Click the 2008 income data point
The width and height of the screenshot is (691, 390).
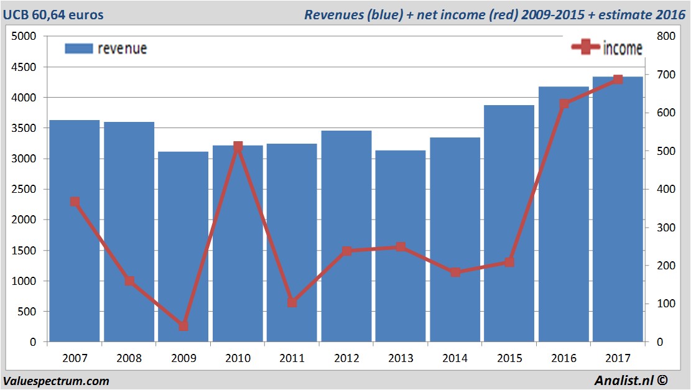[x=129, y=281]
